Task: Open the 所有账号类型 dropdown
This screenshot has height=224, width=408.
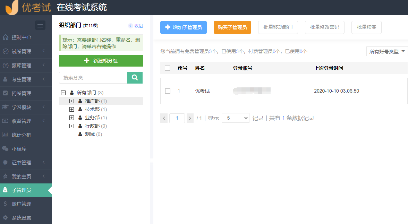Action: click(387, 52)
